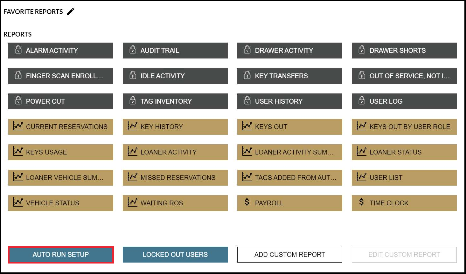Open the Waiting ROs report
The width and height of the screenshot is (466, 274).
(175, 203)
